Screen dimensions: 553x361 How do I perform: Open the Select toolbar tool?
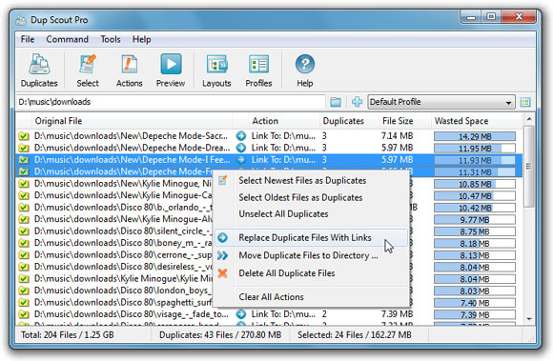(88, 70)
